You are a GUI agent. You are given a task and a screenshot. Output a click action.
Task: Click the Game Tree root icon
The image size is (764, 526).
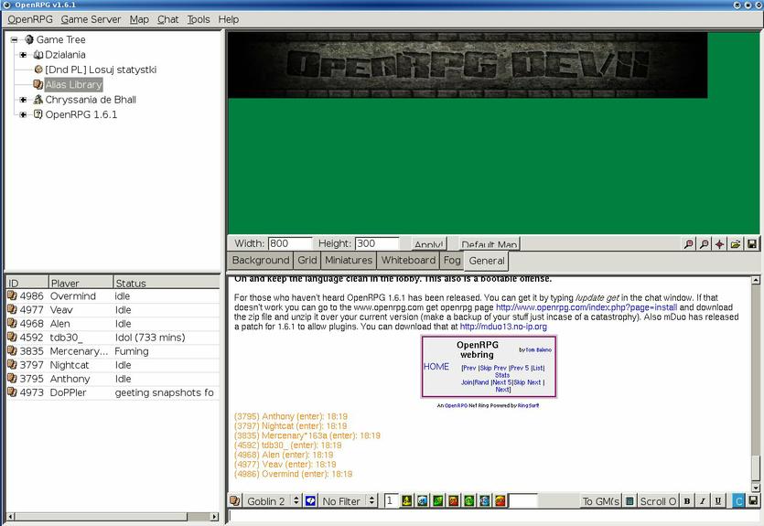[29, 39]
